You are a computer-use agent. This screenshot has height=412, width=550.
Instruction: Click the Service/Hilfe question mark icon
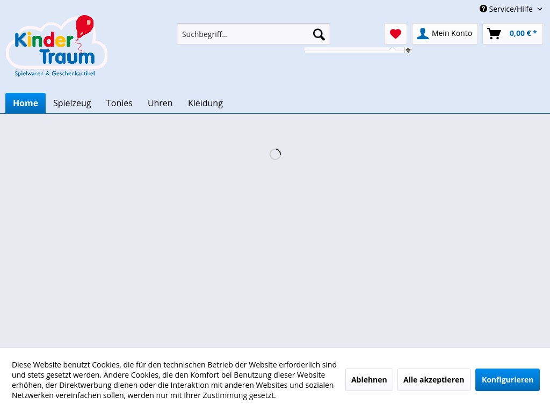483,9
